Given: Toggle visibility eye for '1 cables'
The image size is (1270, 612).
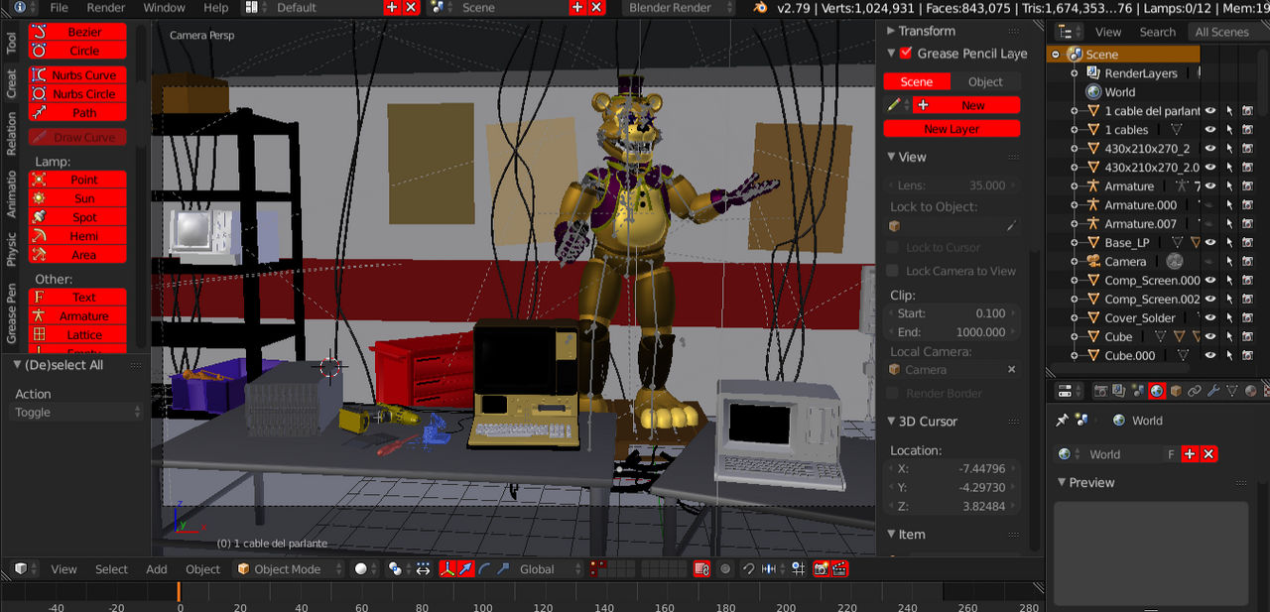Looking at the screenshot, I should 1210,129.
